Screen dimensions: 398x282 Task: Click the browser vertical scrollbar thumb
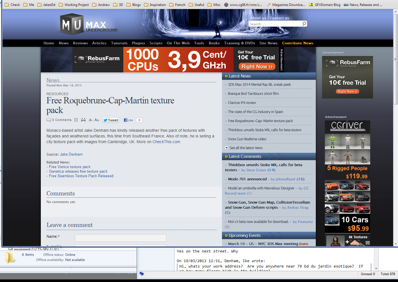[395, 60]
